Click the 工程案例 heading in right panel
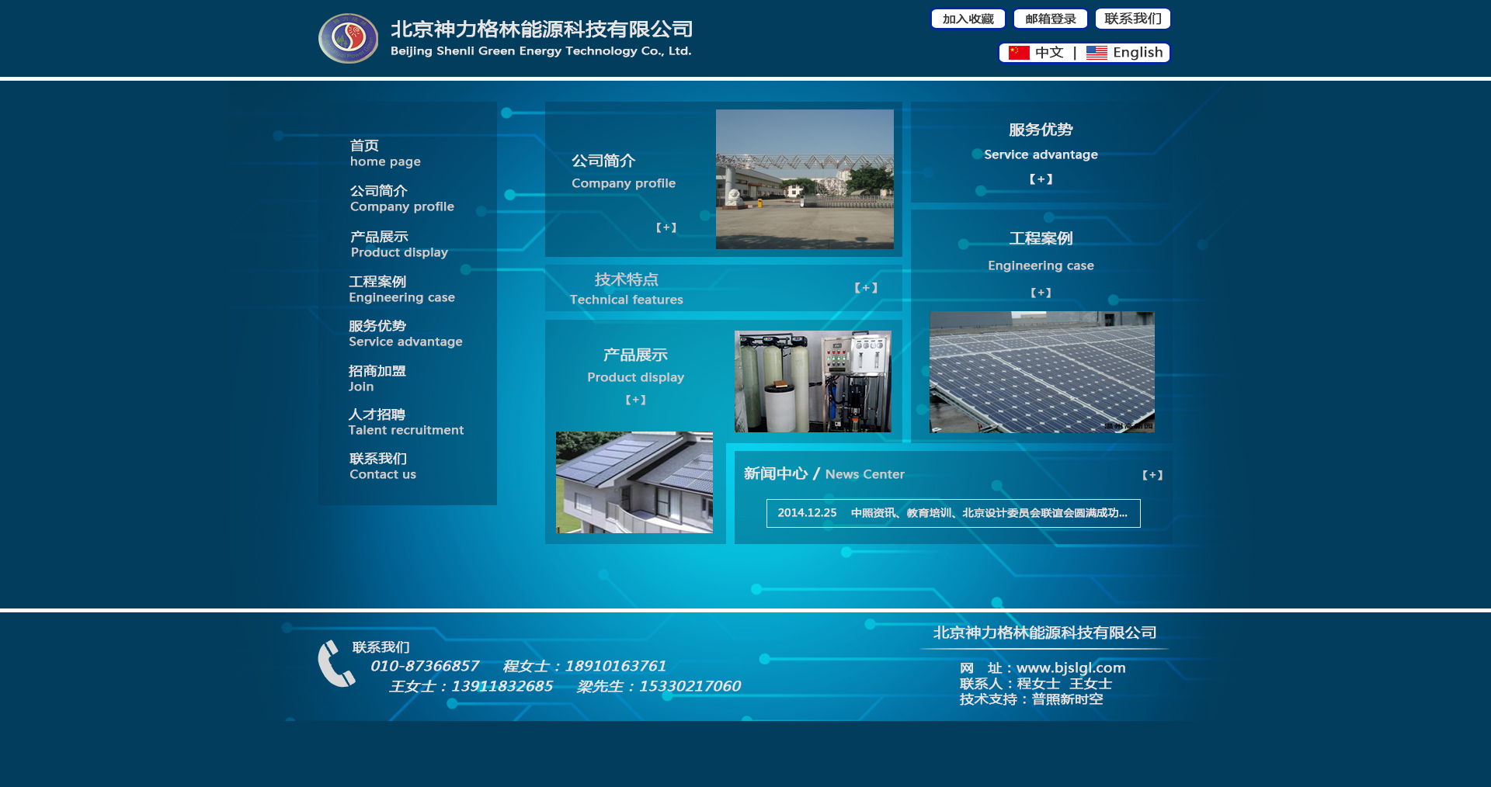Image resolution: width=1491 pixels, height=787 pixels. pyautogui.click(x=1041, y=238)
